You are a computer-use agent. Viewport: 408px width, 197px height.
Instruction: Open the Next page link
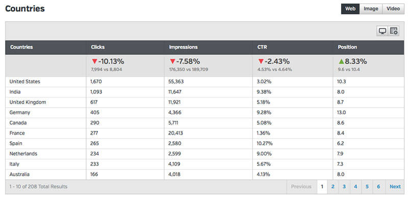click(395, 187)
